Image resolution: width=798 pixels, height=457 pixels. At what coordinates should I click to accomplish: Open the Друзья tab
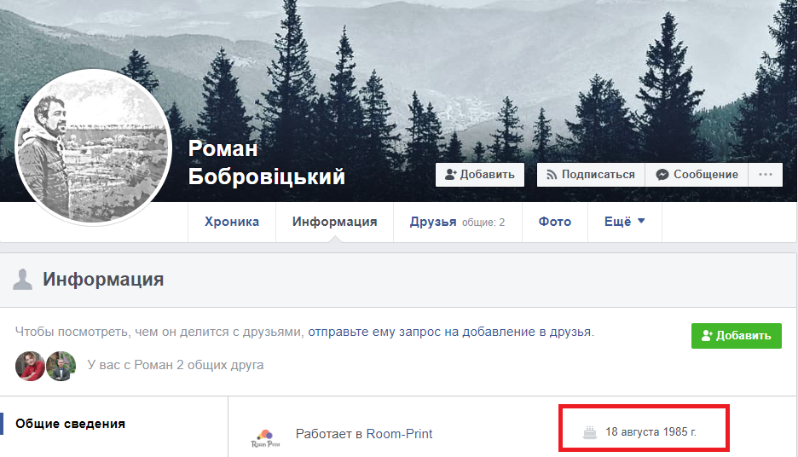pyautogui.click(x=458, y=222)
